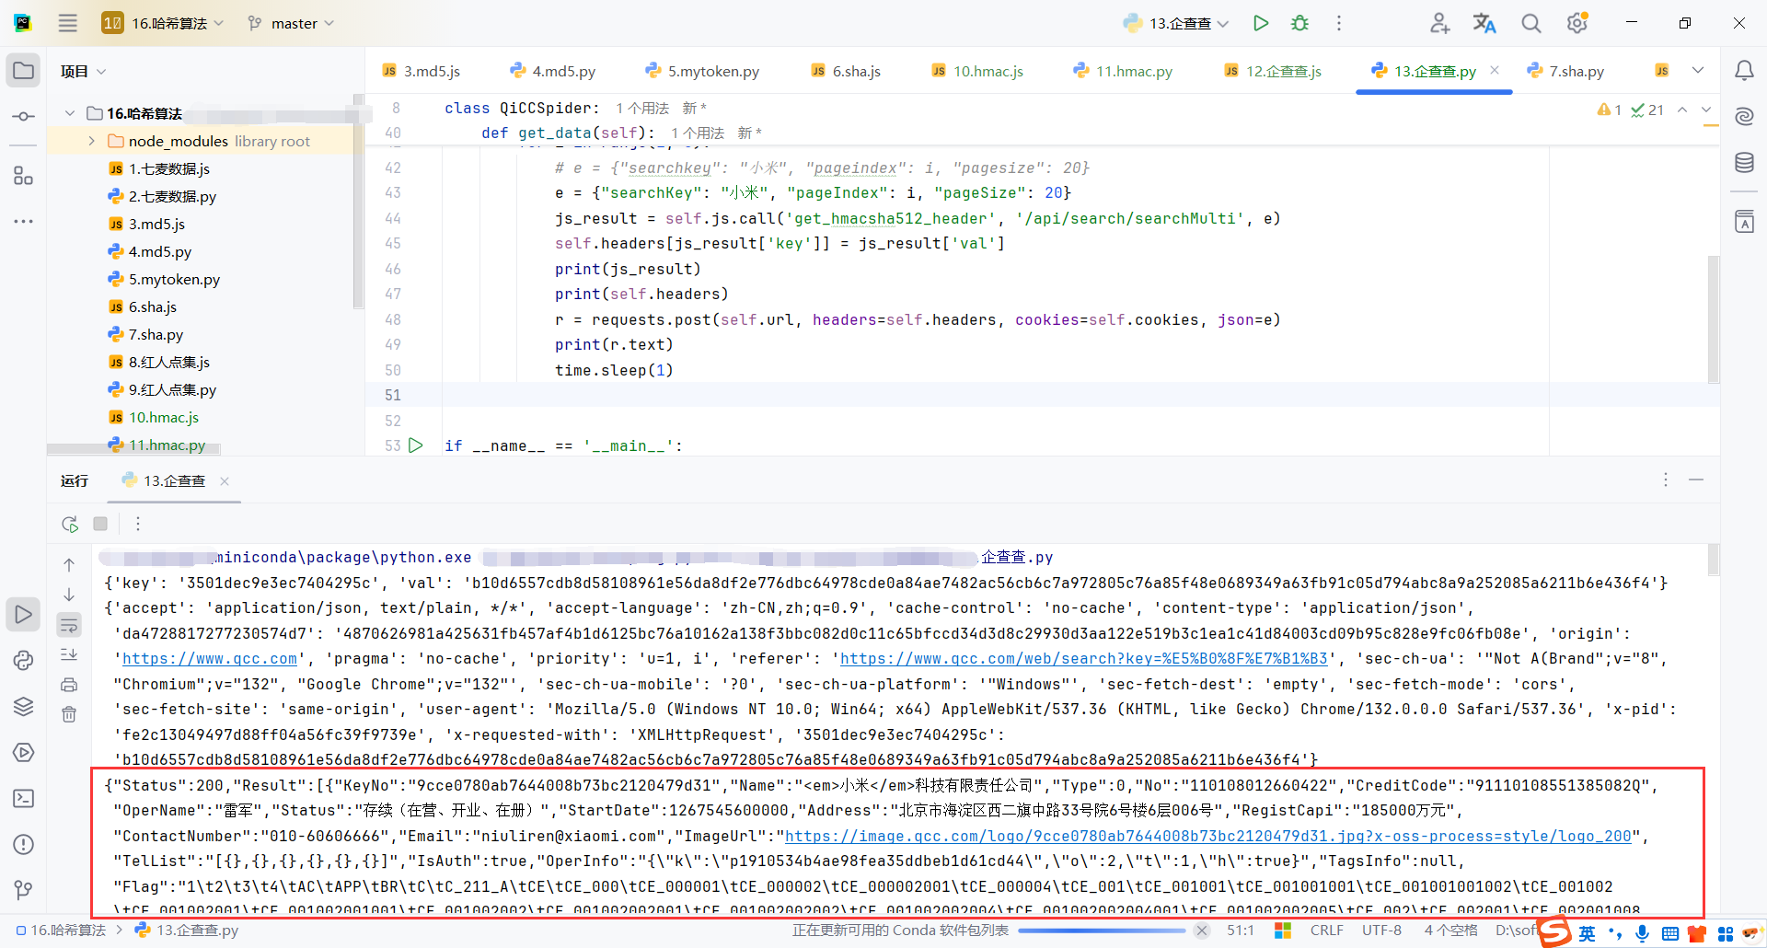Click the 16.哈希算法 breadcrumb in status bar
Viewport: 1767px width, 948px height.
[61, 931]
